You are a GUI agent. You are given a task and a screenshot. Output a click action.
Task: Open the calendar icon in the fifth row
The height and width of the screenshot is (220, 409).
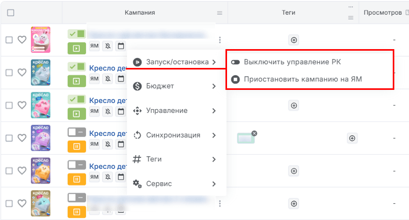click(x=121, y=177)
